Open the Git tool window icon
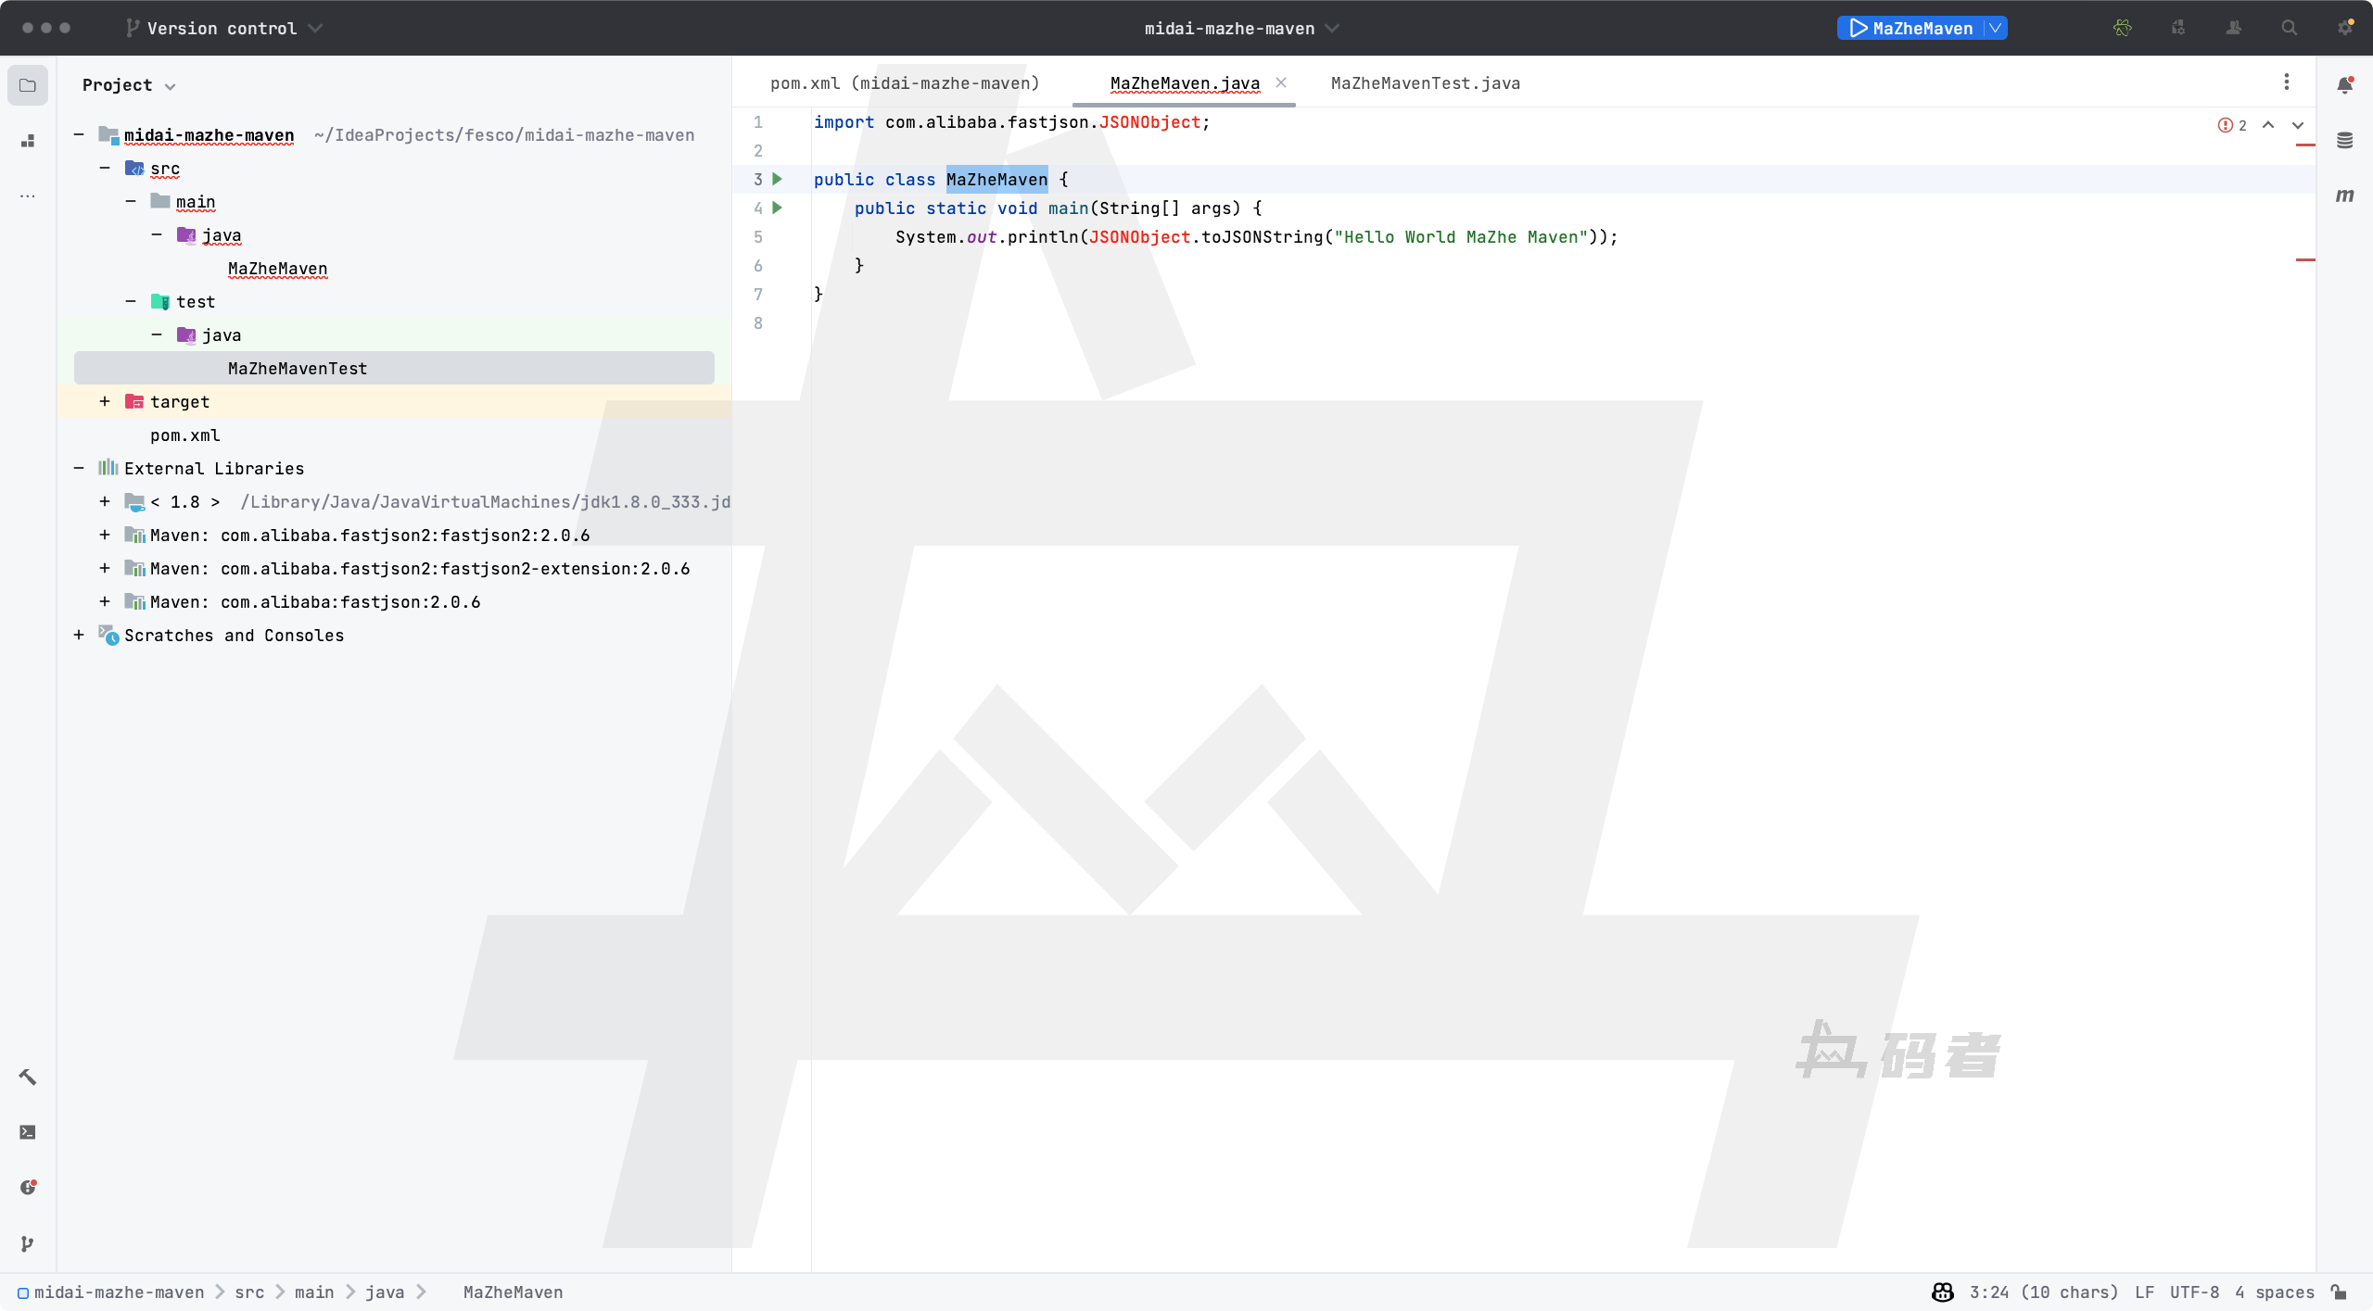 pyautogui.click(x=28, y=1243)
